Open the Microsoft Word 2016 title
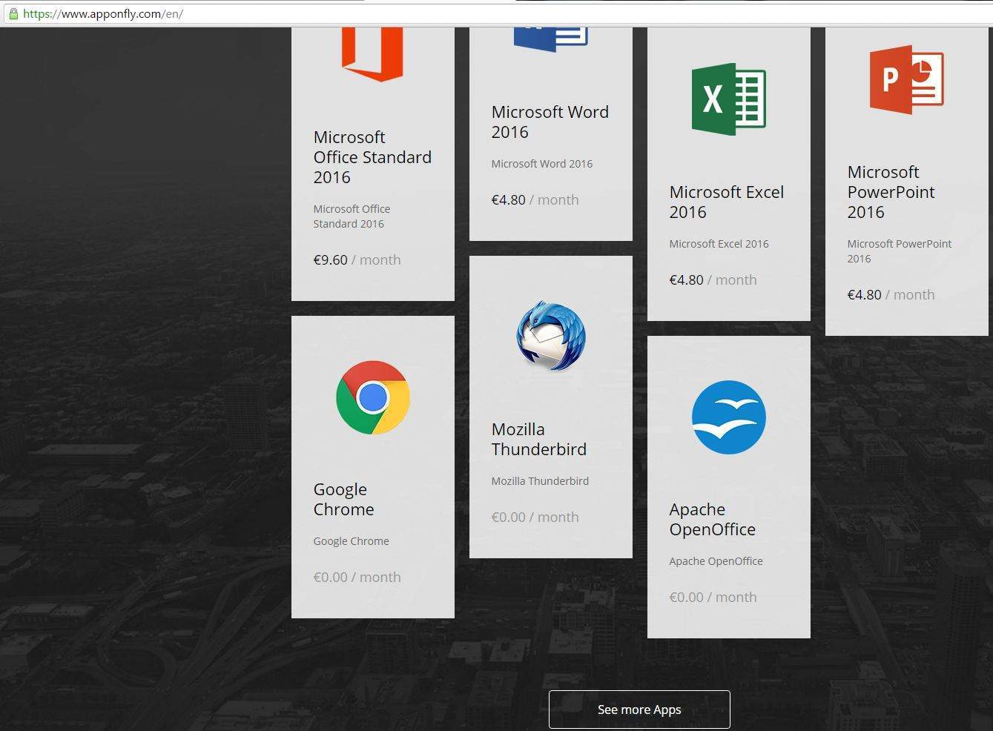 550,122
